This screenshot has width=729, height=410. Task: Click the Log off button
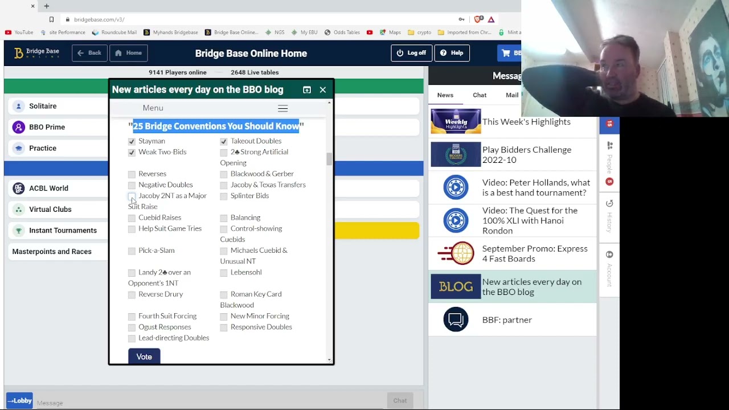coord(411,53)
